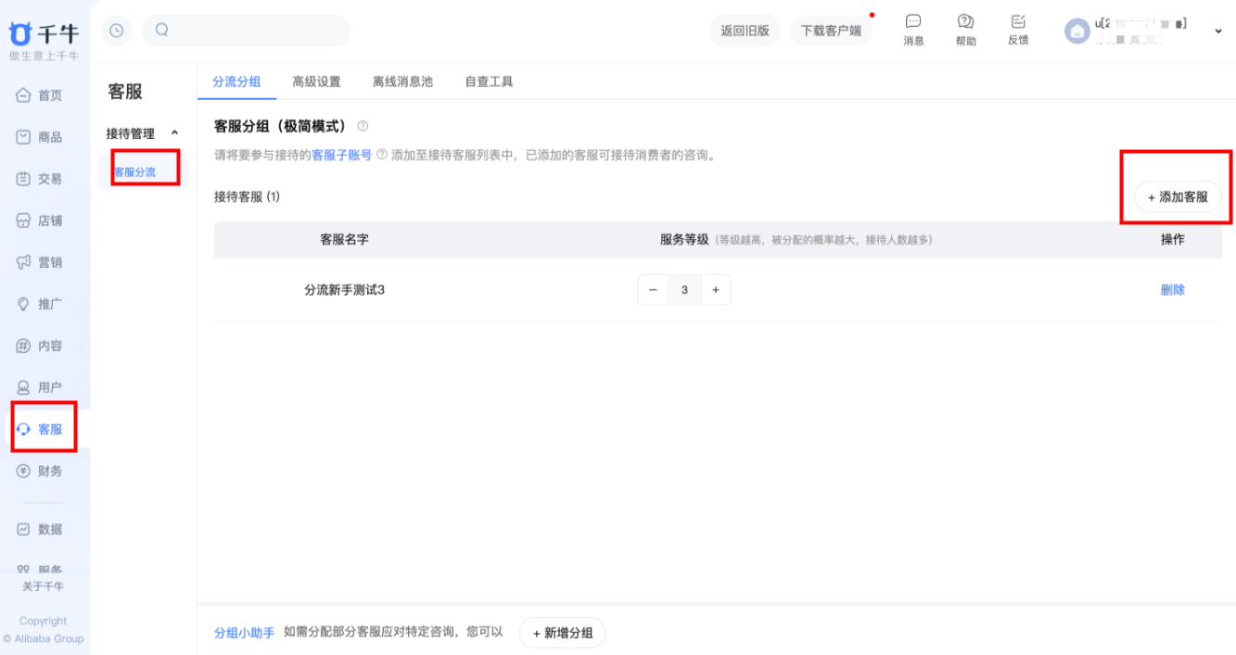Open 用户 in the sidebar
The width and height of the screenshot is (1236, 655).
(x=40, y=387)
